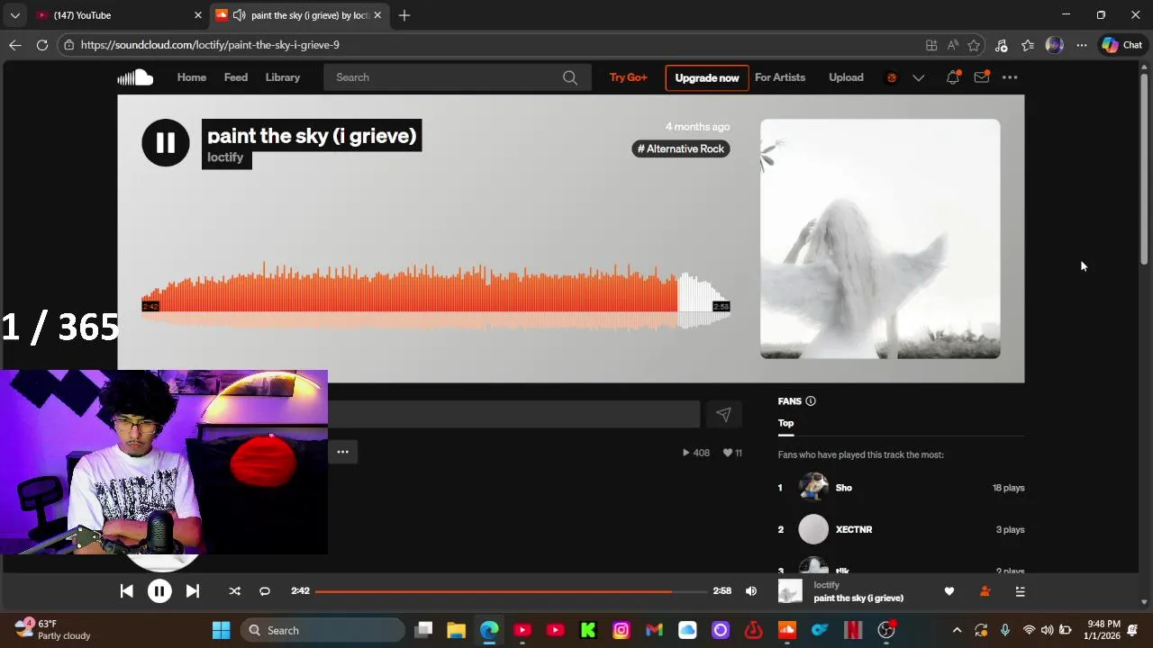
Task: Pause the track with the large pause button
Action: coord(166,142)
